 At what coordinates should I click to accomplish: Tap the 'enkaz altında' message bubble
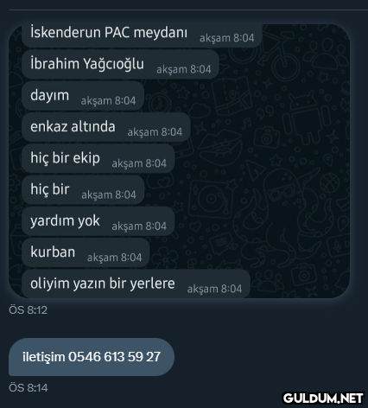click(106, 127)
